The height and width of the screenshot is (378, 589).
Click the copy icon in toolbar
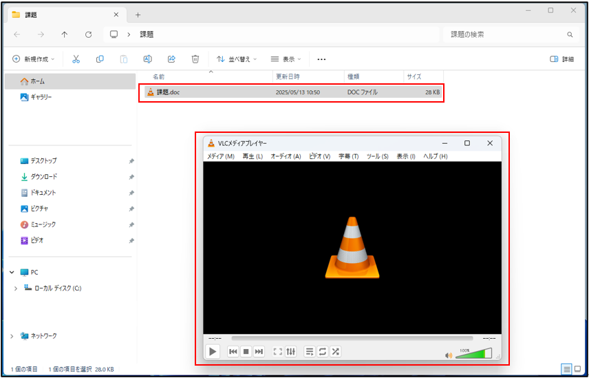tap(100, 59)
